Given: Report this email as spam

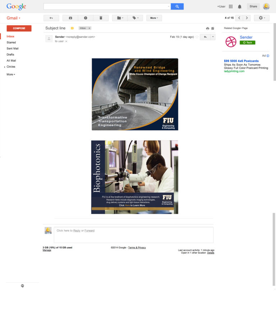Looking at the screenshot, I should [x=86, y=18].
